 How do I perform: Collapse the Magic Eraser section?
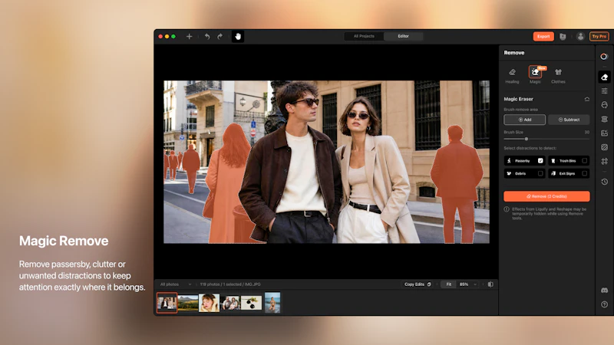[586, 99]
